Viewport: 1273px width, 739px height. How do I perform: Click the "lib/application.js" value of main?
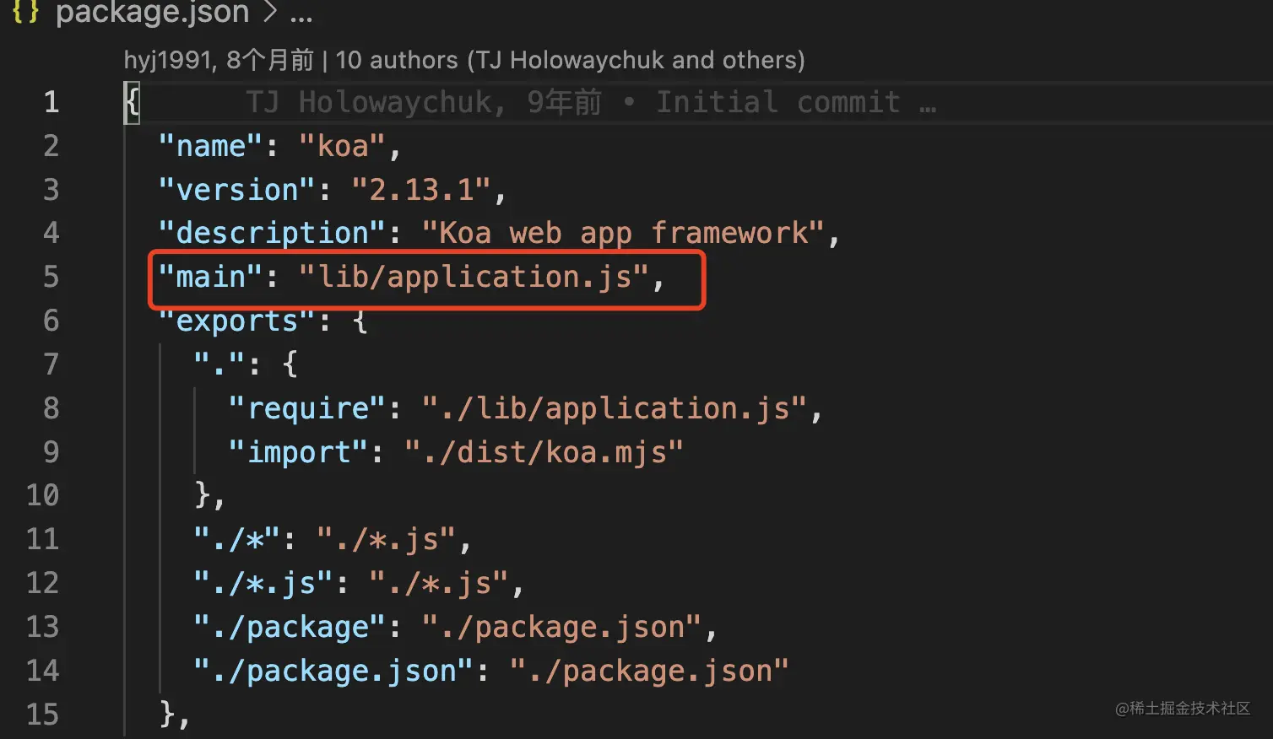tap(474, 277)
